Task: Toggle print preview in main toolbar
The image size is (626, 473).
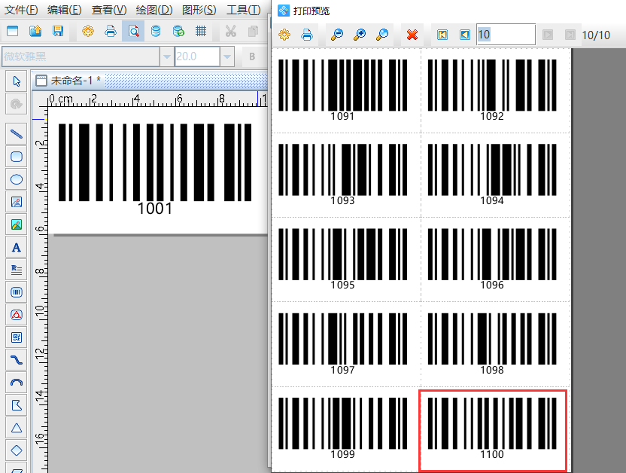Action: point(133,31)
